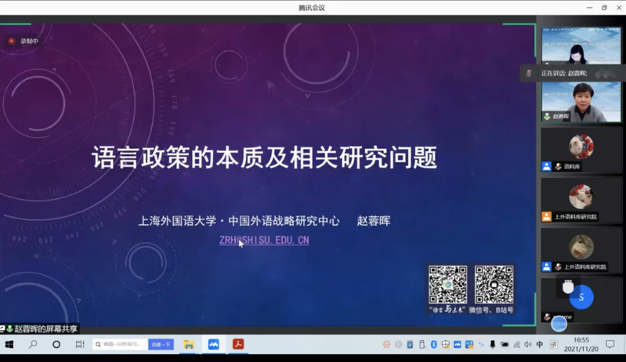Screen dimensions: 626x362
Task: Open File Explorer from the taskbar
Action: [x=189, y=344]
